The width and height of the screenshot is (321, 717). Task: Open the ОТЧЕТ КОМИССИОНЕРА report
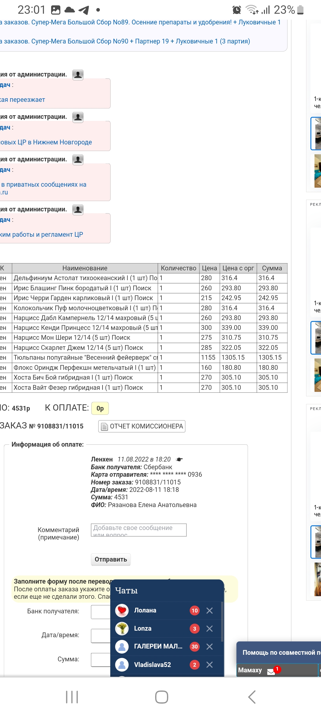click(x=142, y=426)
